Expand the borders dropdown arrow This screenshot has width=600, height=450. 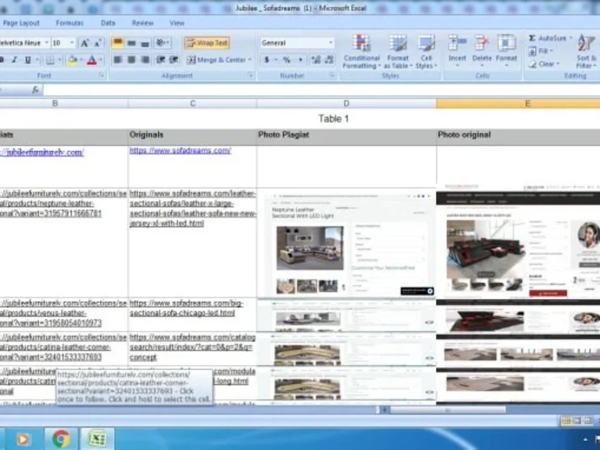[59, 60]
